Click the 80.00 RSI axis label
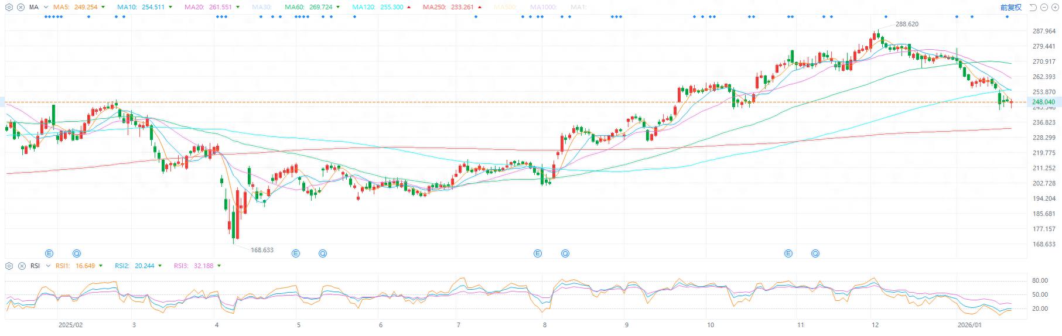The height and width of the screenshot is (336, 1062). (1040, 281)
